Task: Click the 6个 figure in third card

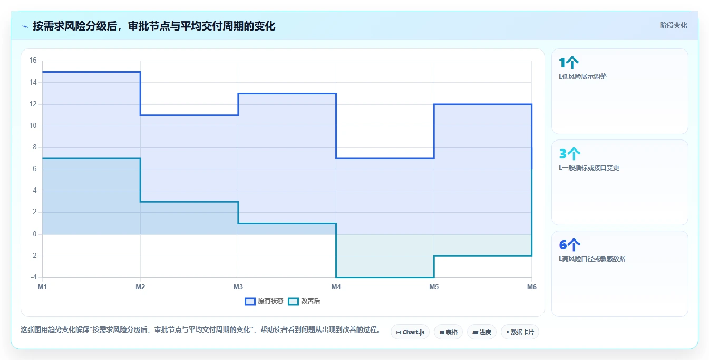Action: [570, 245]
